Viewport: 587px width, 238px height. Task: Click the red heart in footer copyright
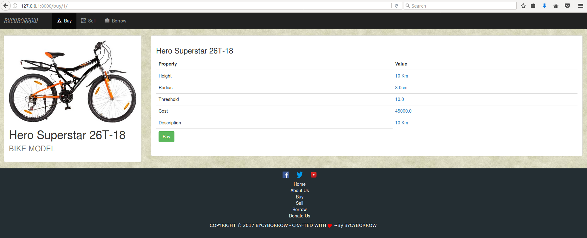[329, 226]
